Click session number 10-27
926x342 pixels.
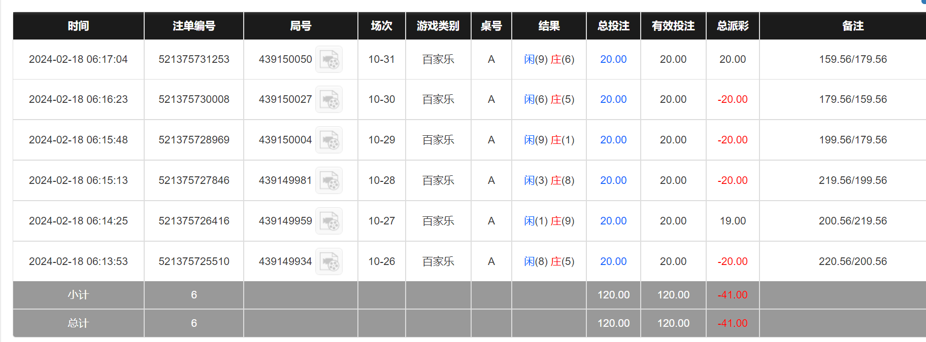[382, 221]
